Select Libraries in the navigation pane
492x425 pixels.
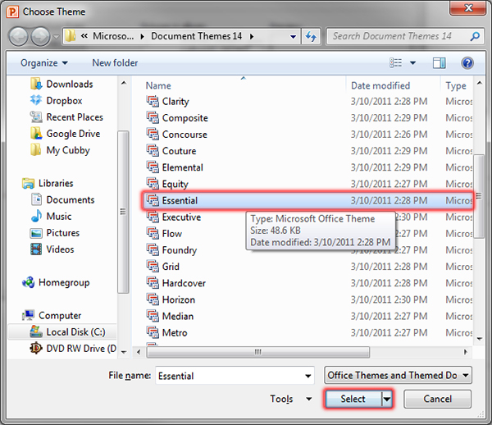[x=48, y=183]
